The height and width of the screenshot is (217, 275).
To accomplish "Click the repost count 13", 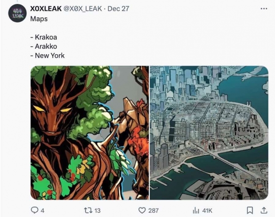I will pyautogui.click(x=97, y=210).
